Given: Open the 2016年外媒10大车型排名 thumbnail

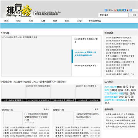Looking at the screenshot, I should coord(88,93).
